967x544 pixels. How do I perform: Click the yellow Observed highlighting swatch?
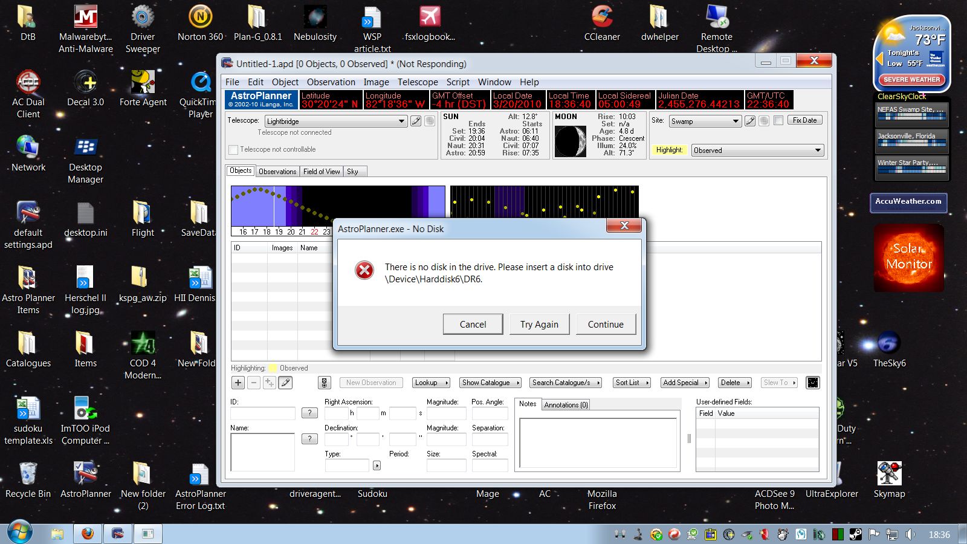[x=273, y=368]
